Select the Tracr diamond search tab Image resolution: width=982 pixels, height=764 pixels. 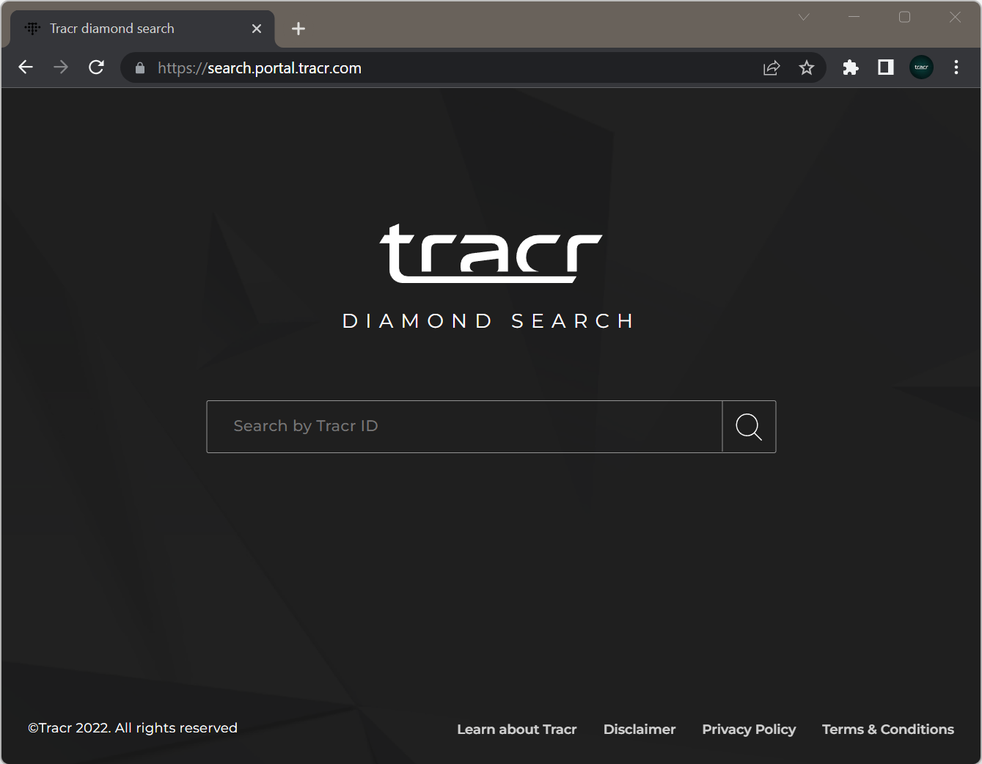(x=142, y=29)
